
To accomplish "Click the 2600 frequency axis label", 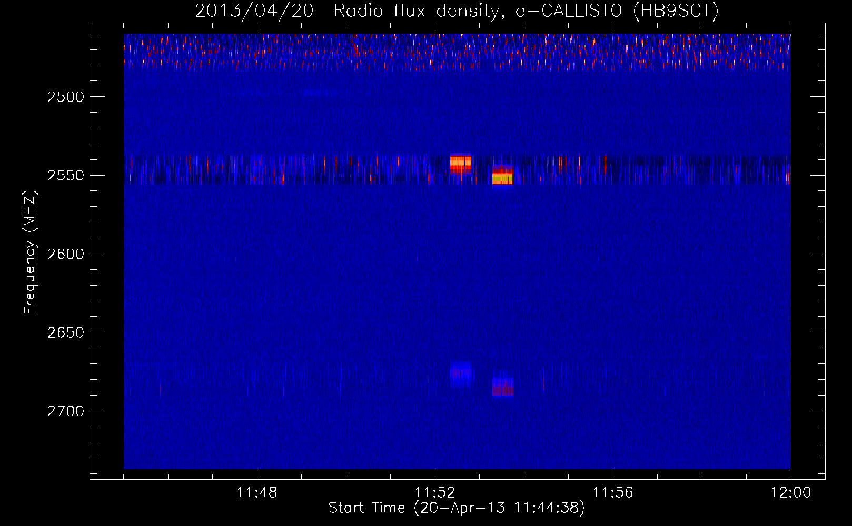I will [x=66, y=254].
